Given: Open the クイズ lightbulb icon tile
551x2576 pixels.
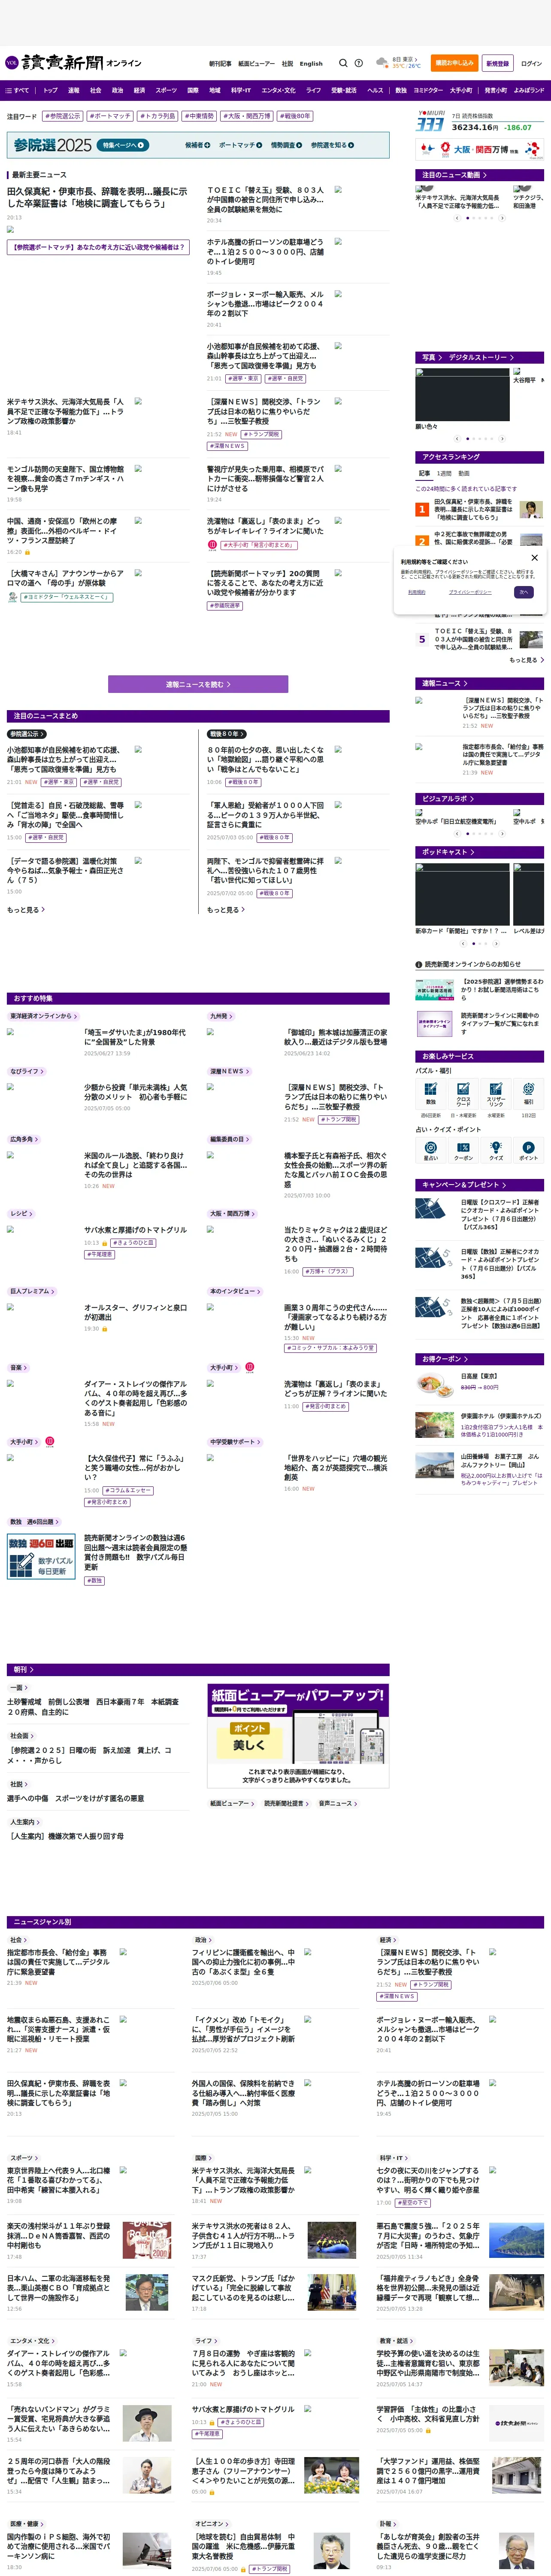Looking at the screenshot, I should 496,1150.
